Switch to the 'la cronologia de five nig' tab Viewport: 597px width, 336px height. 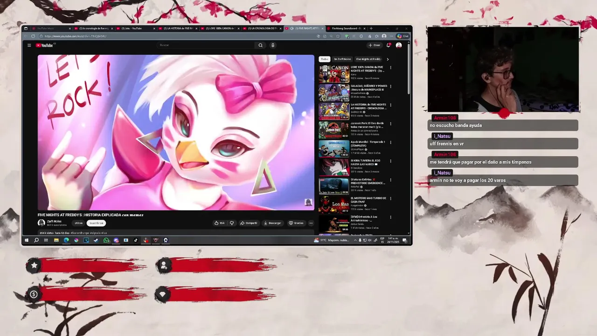[93, 28]
